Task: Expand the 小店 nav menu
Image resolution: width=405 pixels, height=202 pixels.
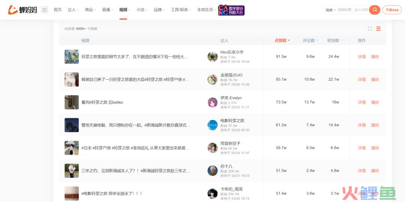Action: pos(142,10)
